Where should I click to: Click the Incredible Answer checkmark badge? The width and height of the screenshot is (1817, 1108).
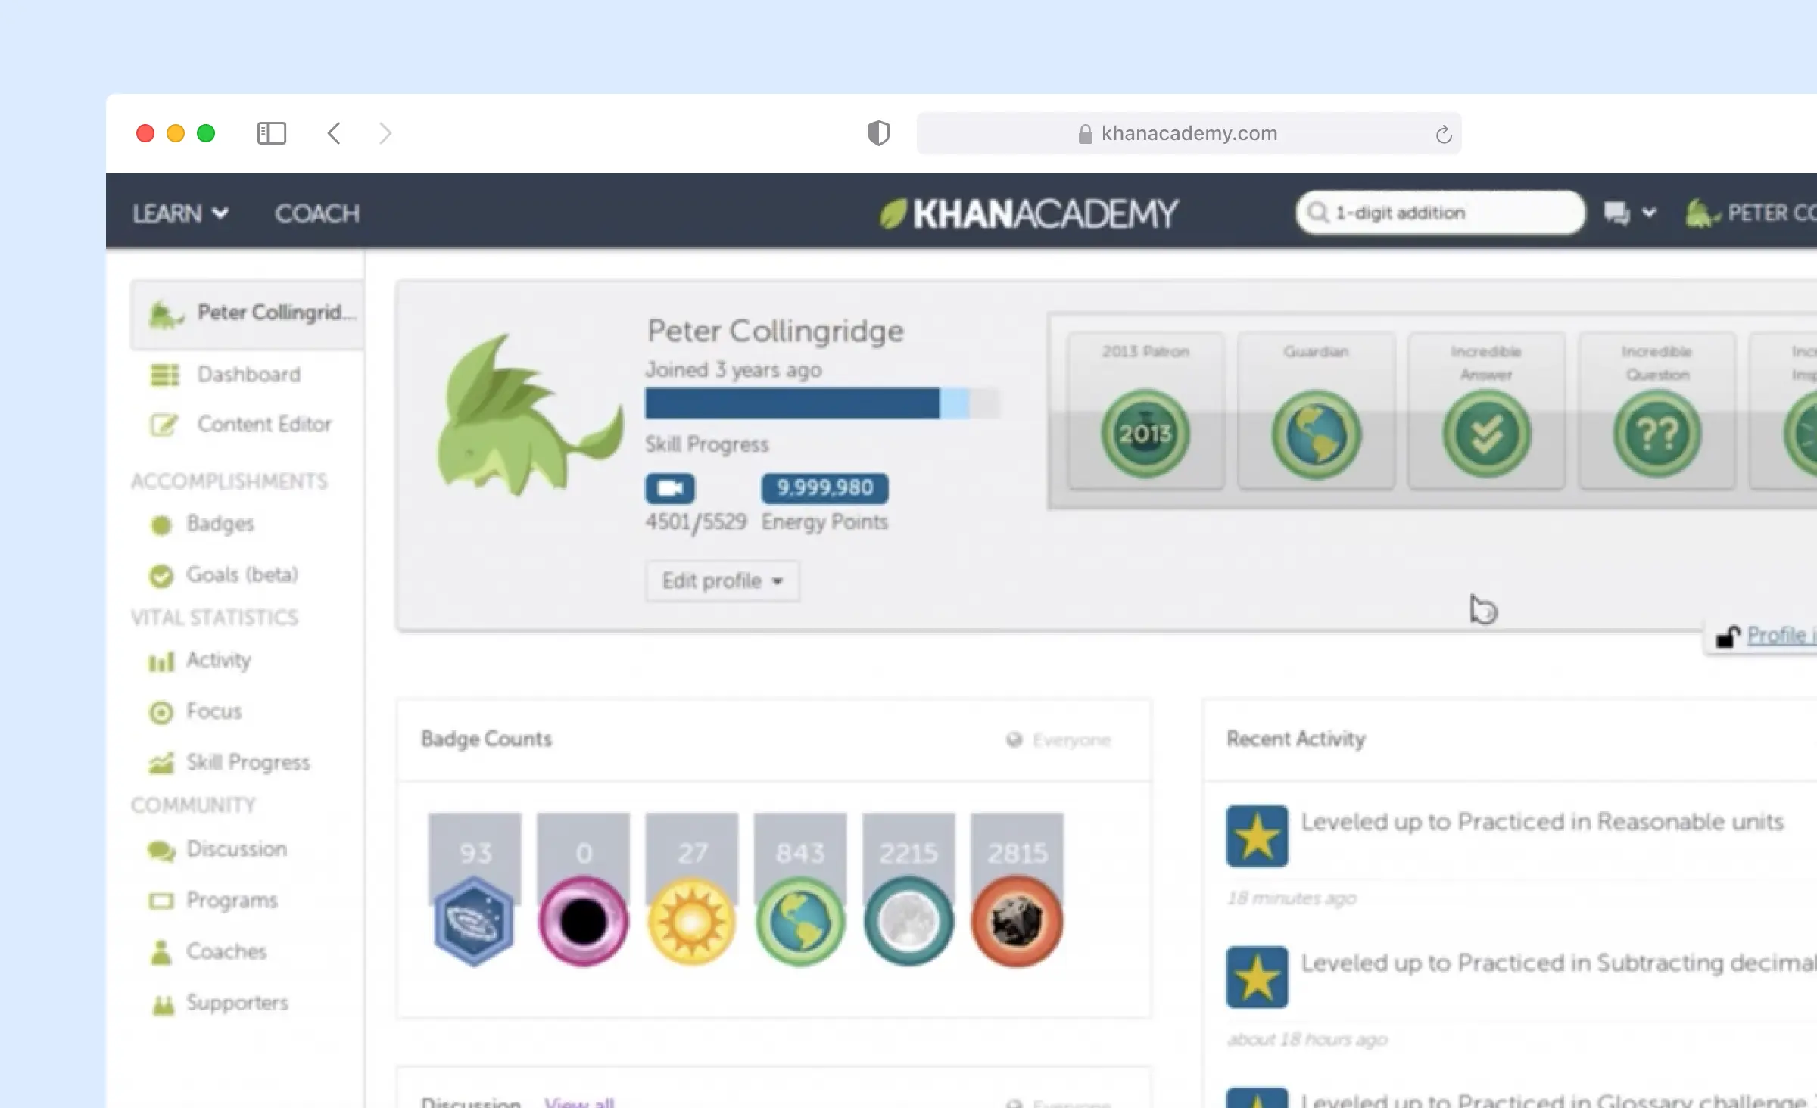click(1486, 434)
